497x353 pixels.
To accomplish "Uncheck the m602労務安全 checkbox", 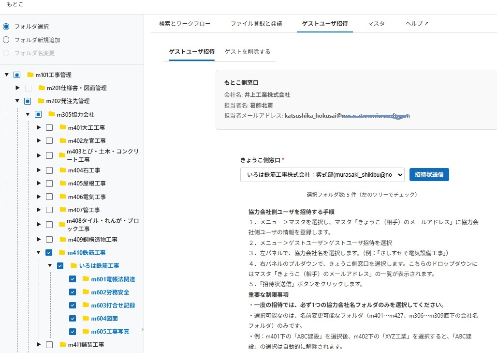I will click(73, 292).
